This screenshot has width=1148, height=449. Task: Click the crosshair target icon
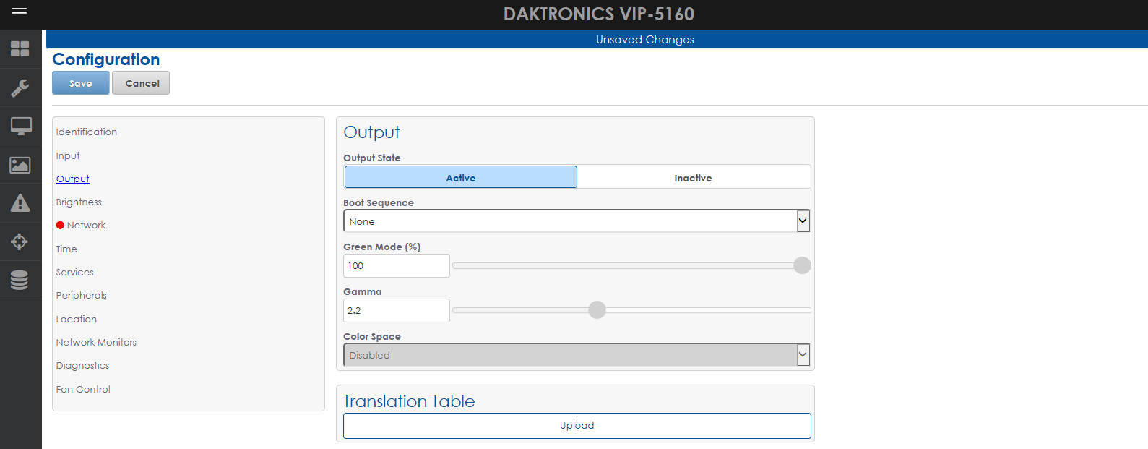coord(20,241)
